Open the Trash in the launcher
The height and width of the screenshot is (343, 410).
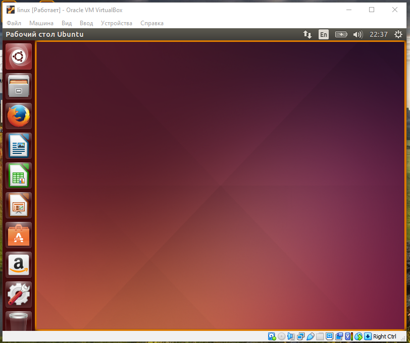point(19,321)
